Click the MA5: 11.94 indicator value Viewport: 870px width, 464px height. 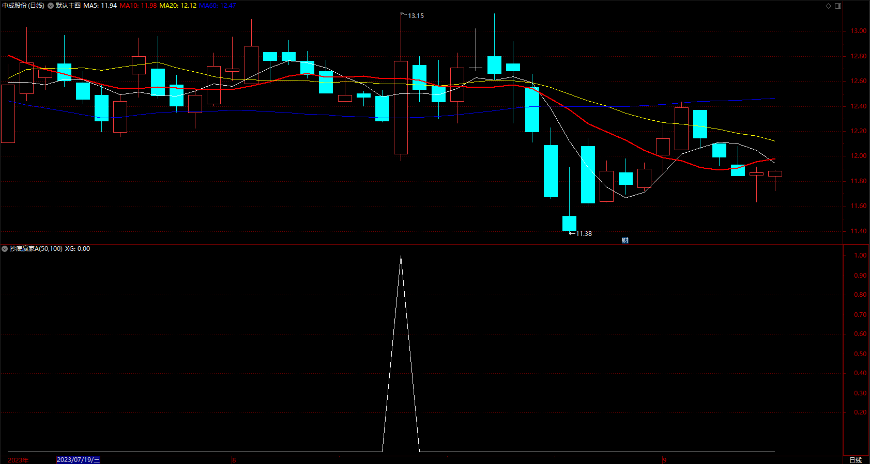click(x=100, y=6)
